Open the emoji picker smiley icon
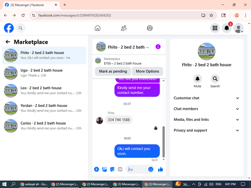This screenshot has height=188, width=251. coord(151,169)
